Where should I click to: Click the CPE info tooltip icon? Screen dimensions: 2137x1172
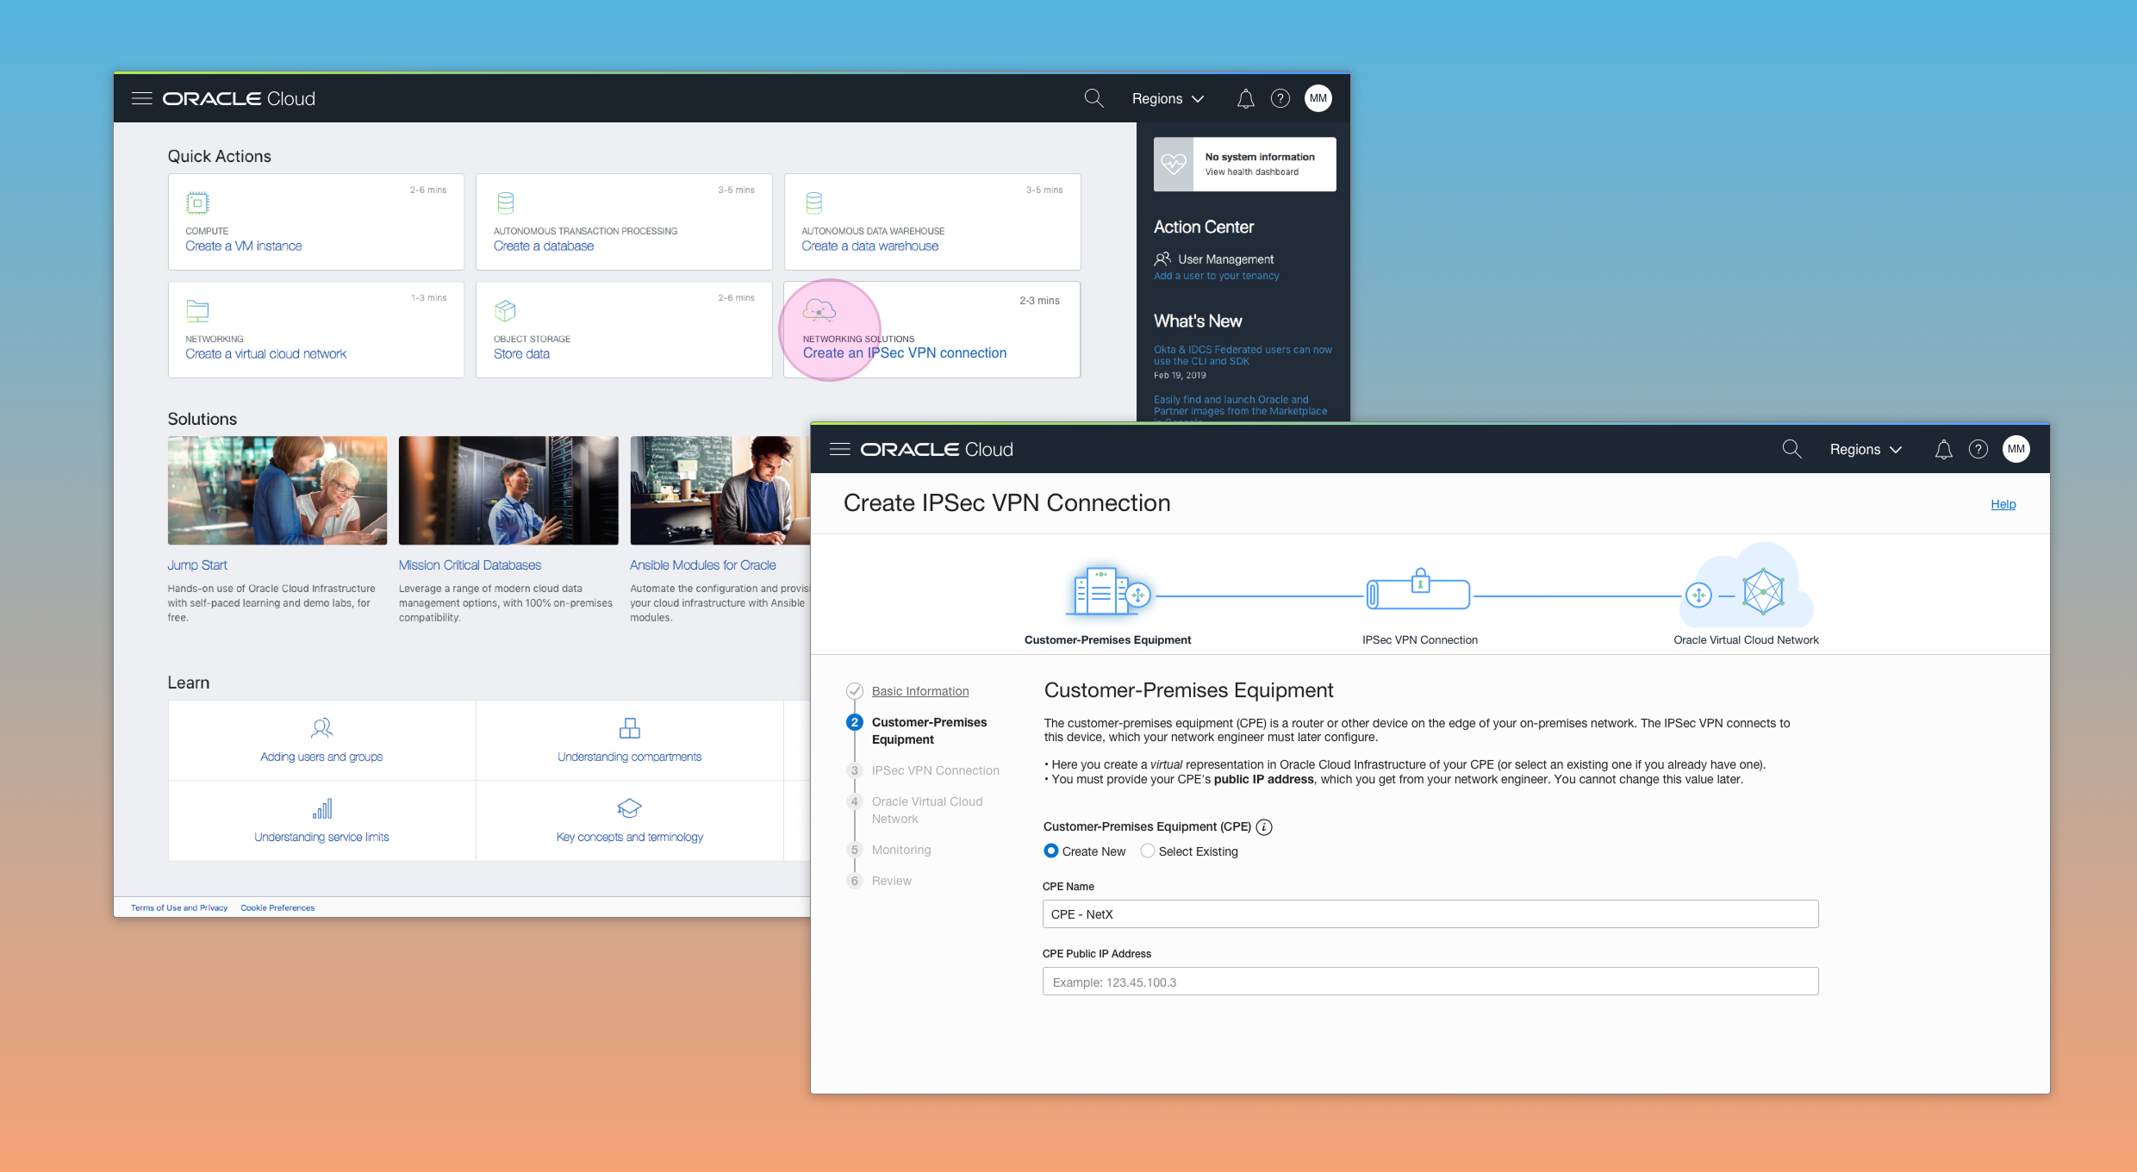coord(1264,827)
